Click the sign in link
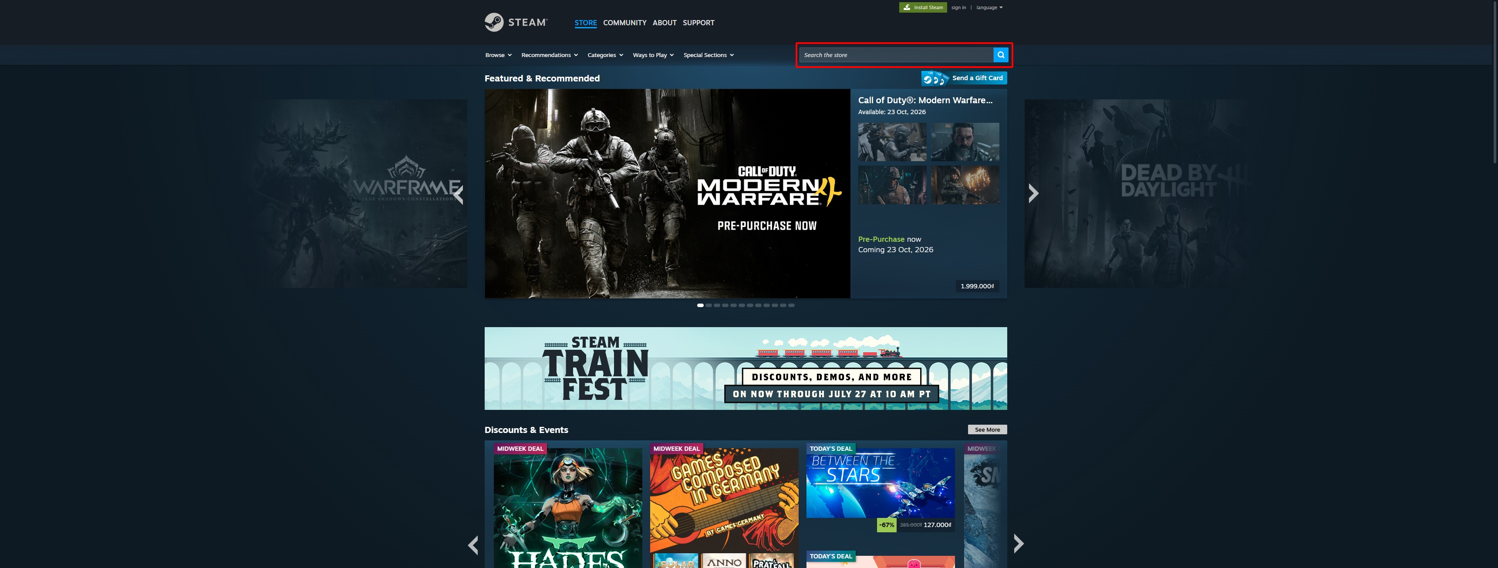This screenshot has height=568, width=1498. coord(958,7)
